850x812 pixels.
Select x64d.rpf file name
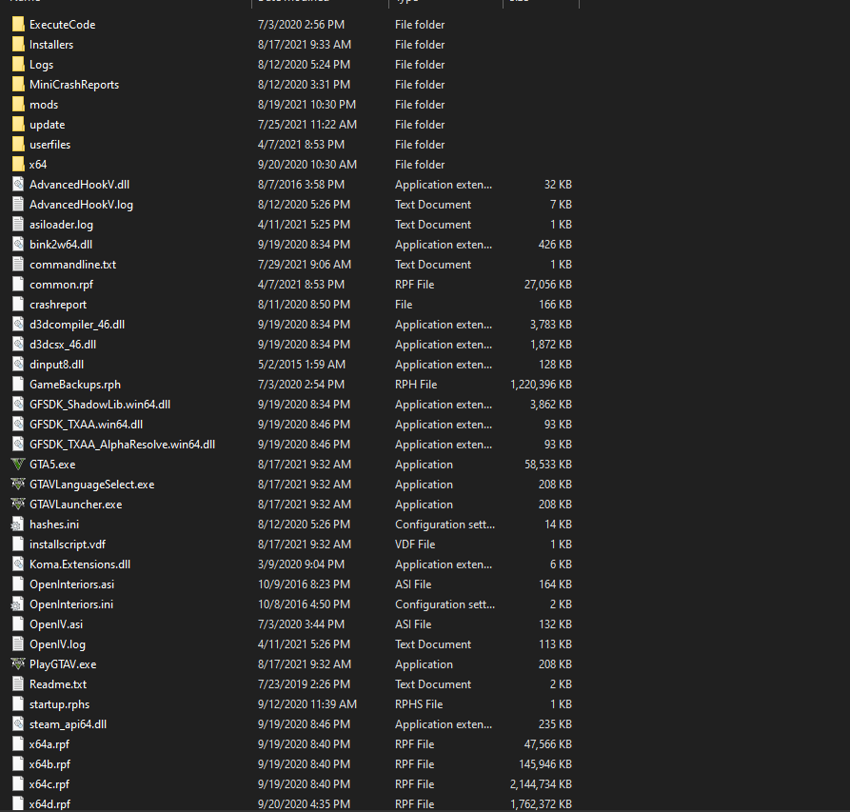49,804
